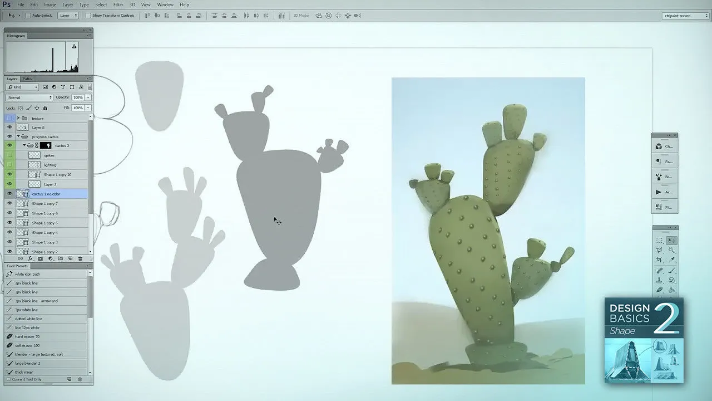712x401 pixels.
Task: Select the Healing Brush tool
Action: click(659, 271)
